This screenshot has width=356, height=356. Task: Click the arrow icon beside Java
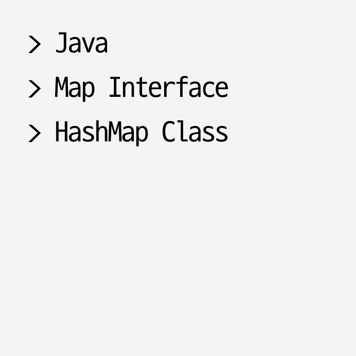(x=35, y=44)
